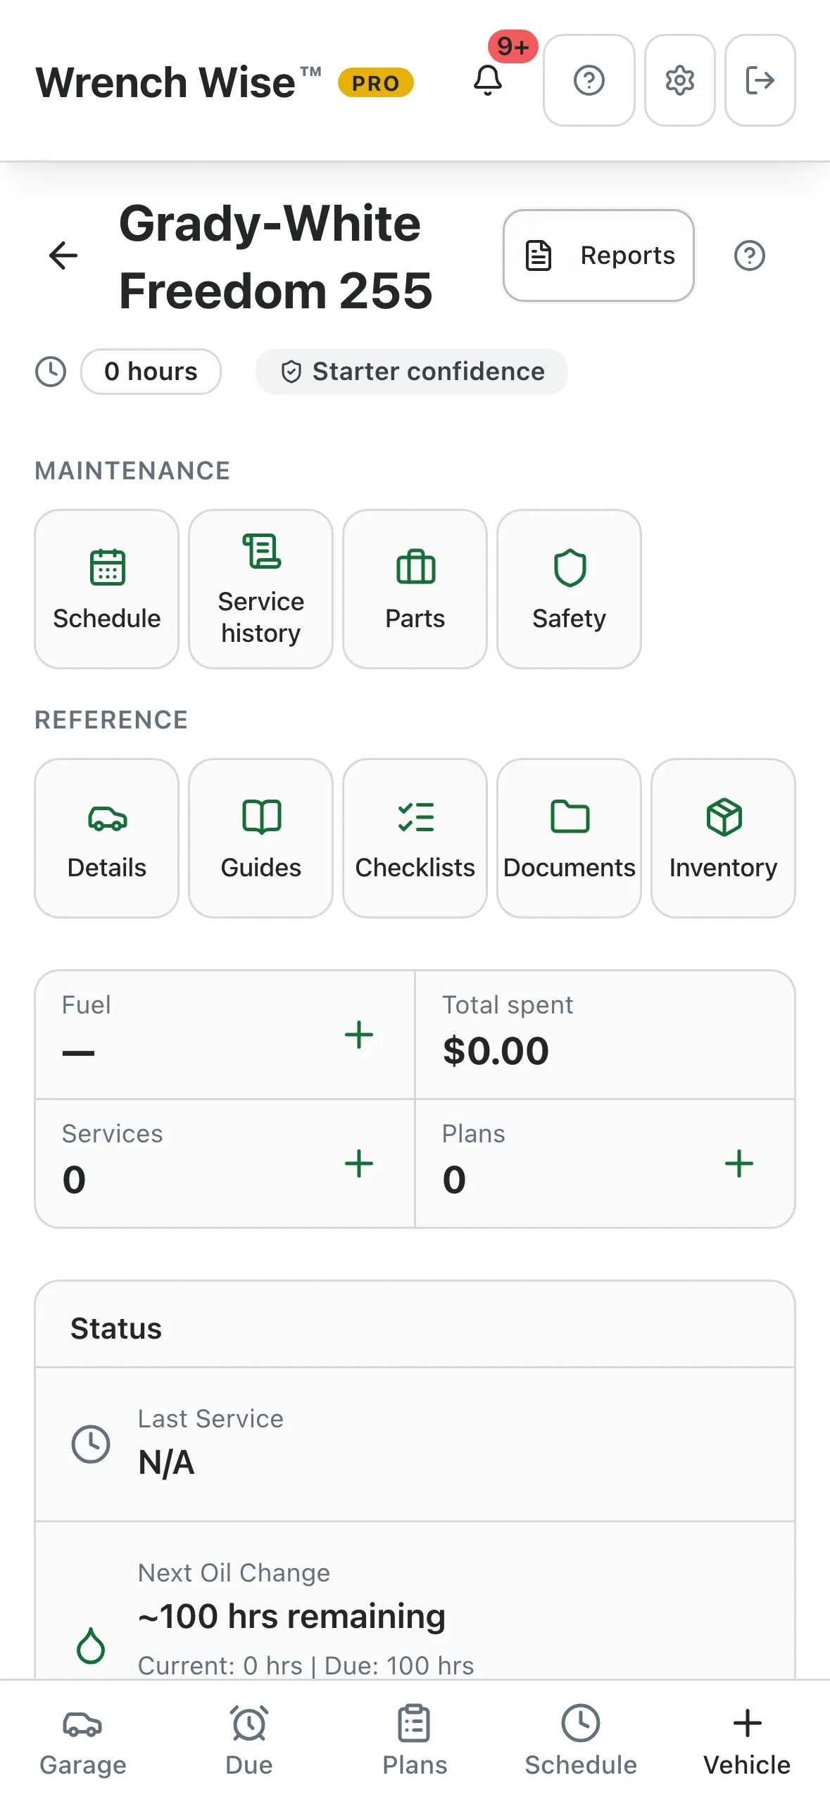Click the PRO badge

tap(376, 82)
